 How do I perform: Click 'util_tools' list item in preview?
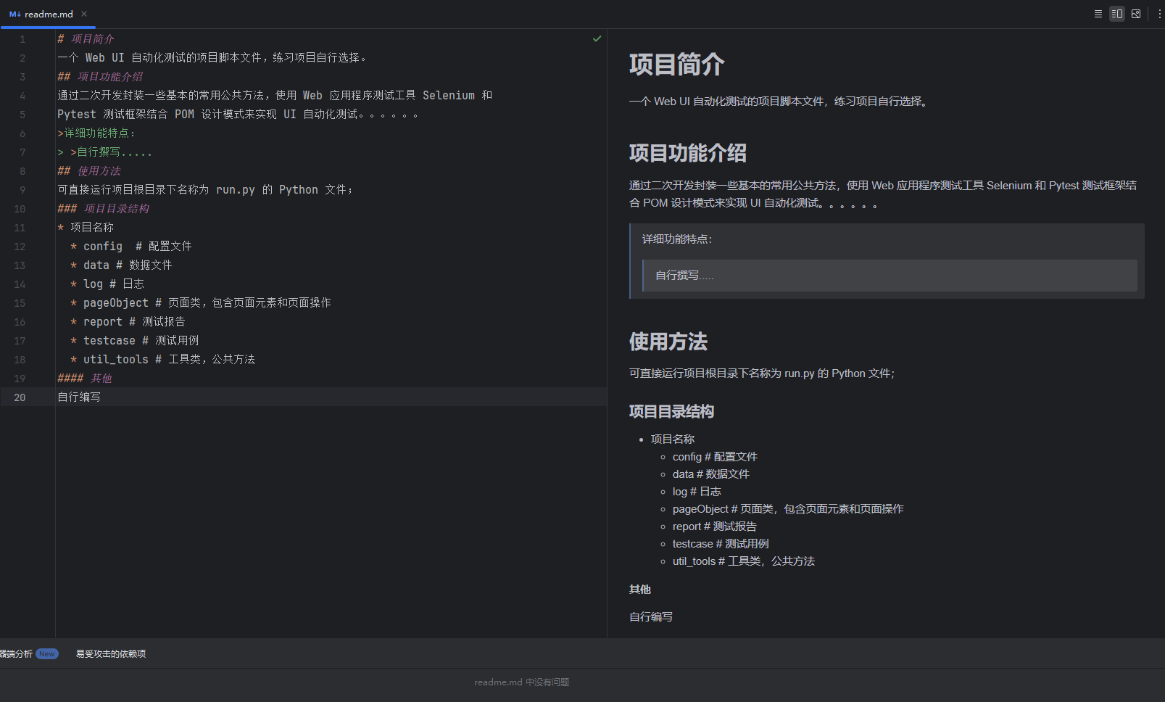click(x=743, y=561)
